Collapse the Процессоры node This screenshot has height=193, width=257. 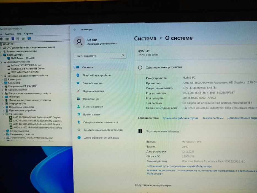(3, 114)
